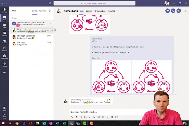The height and width of the screenshot is (126, 189).
Task: Click Thomas Lang's avatar in the header
Action: 58,11
